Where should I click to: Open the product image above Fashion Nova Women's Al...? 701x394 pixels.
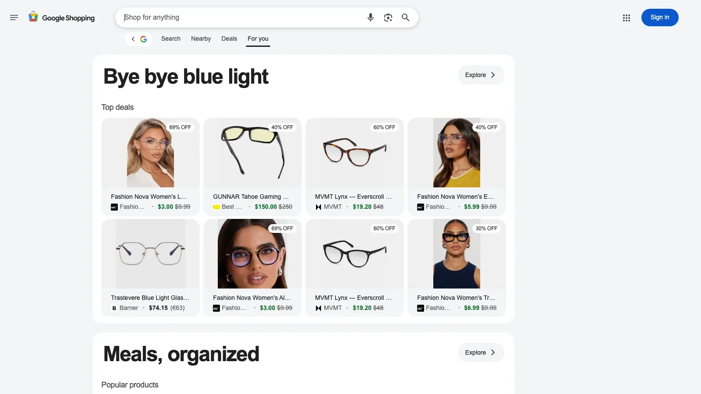(x=253, y=254)
